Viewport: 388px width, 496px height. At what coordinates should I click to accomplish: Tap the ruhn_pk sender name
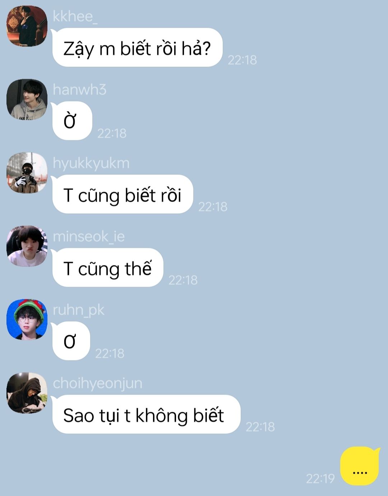coord(79,310)
